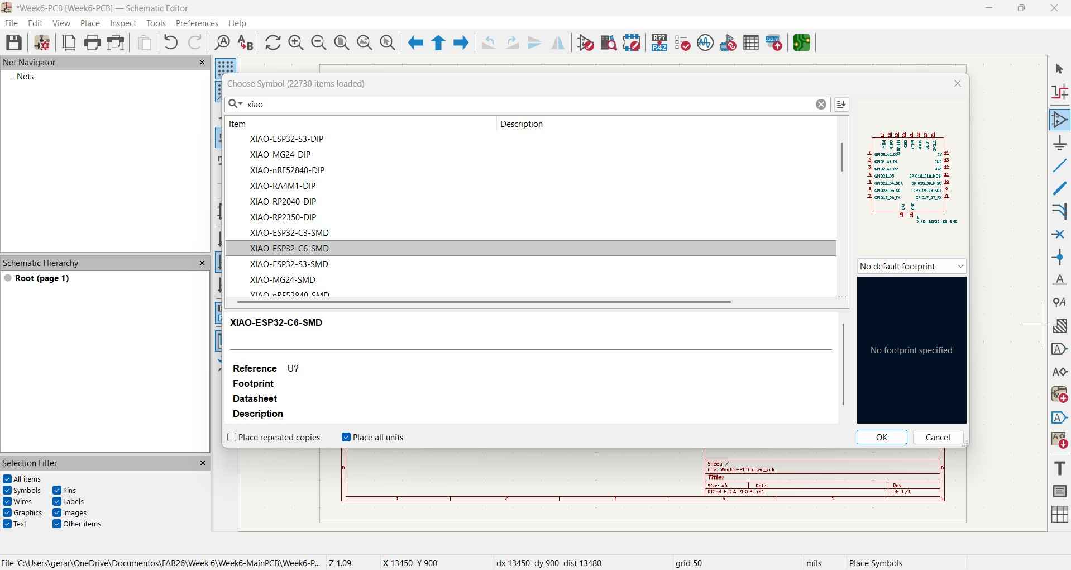Open the Footprint Editor icon
The image size is (1071, 570).
coord(632,43)
